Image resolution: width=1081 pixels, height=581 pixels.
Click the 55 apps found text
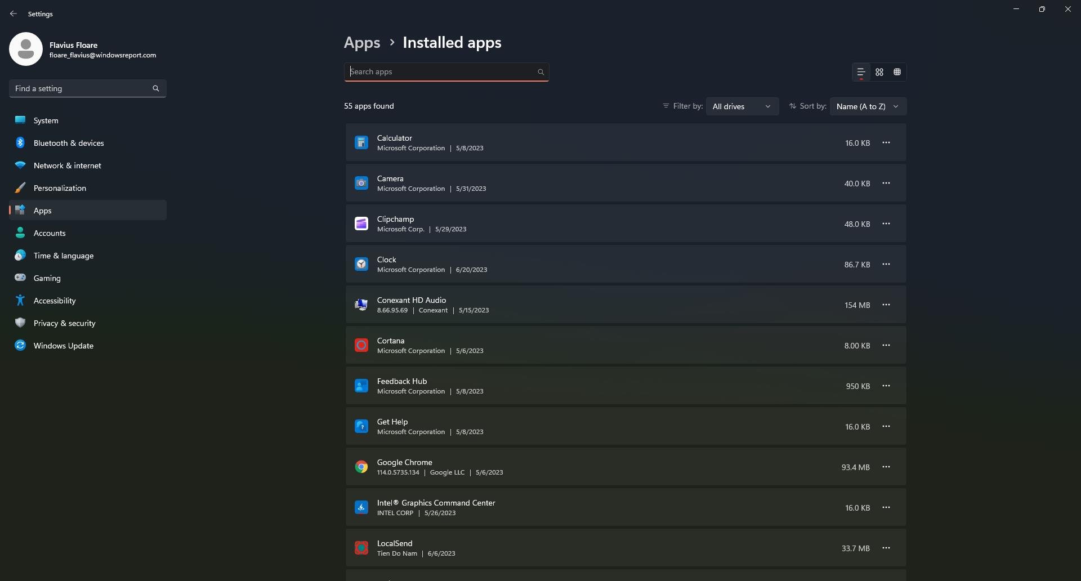click(x=369, y=106)
